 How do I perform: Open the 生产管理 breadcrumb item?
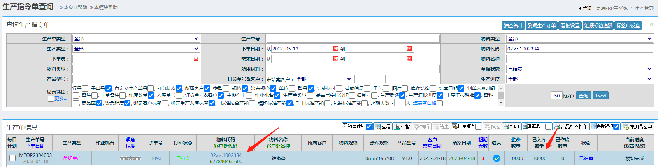644,8
